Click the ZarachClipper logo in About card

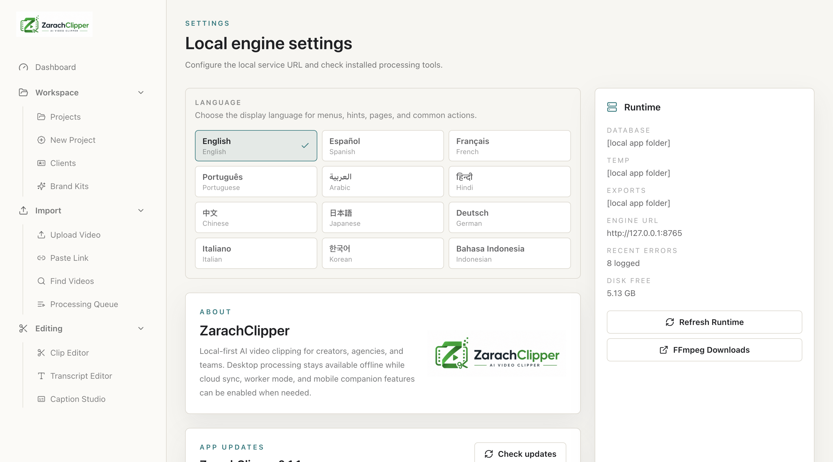click(x=497, y=353)
